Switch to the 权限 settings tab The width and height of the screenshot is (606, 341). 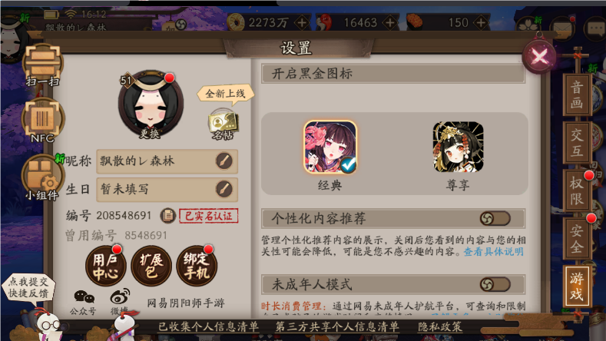point(577,190)
